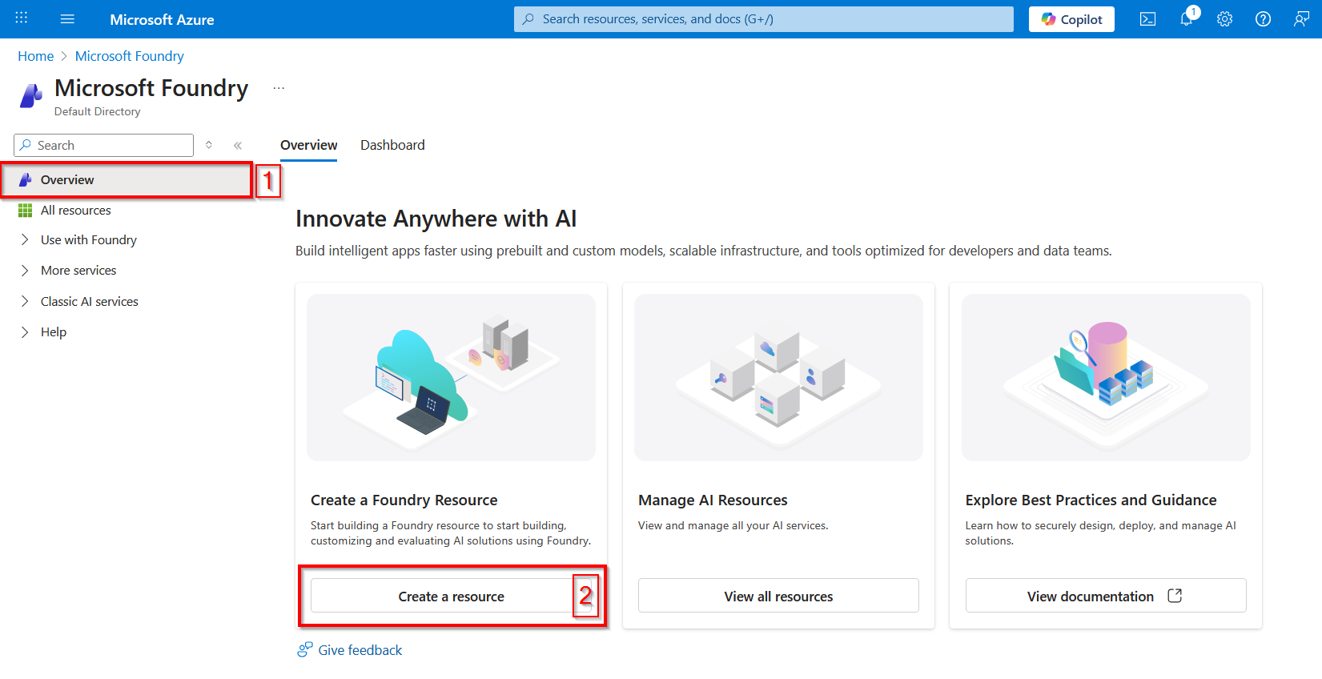Expand the Use with Foundry section
1322x679 pixels.
click(88, 240)
